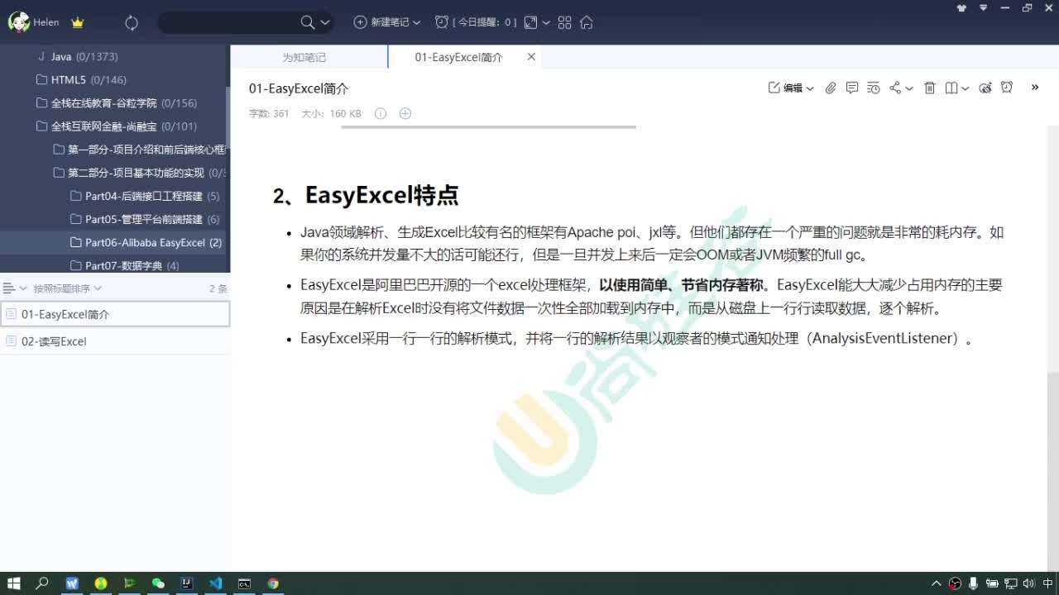
Task: Click the add tag plus icon
Action: pos(405,113)
